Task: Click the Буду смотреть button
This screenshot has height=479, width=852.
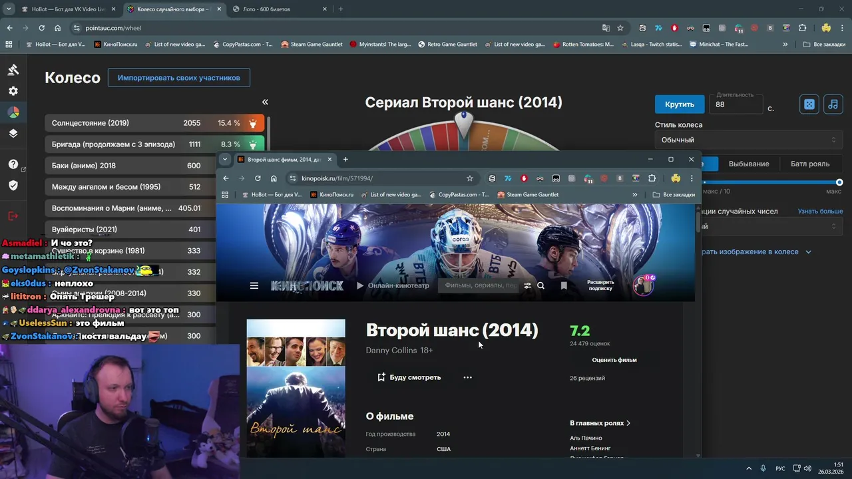Action: (409, 377)
